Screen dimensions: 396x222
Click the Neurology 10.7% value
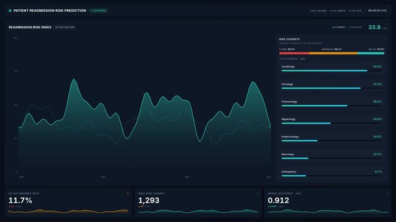pos(377,154)
